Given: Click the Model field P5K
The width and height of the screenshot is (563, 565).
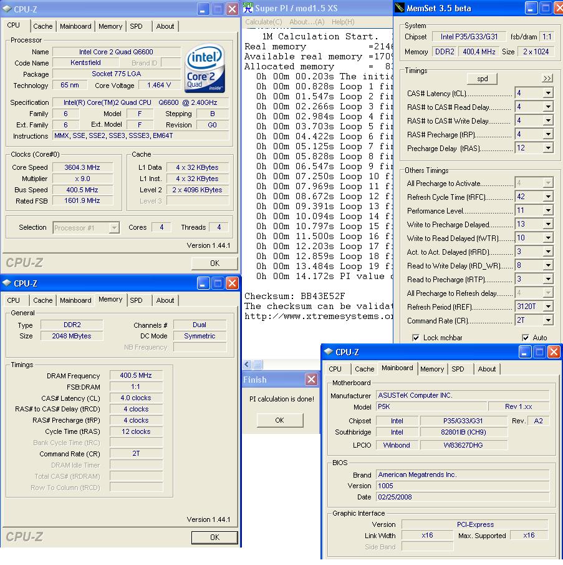Looking at the screenshot, I should coord(431,406).
